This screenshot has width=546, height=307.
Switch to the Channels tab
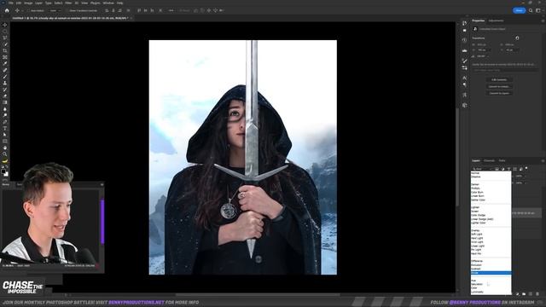click(489, 161)
